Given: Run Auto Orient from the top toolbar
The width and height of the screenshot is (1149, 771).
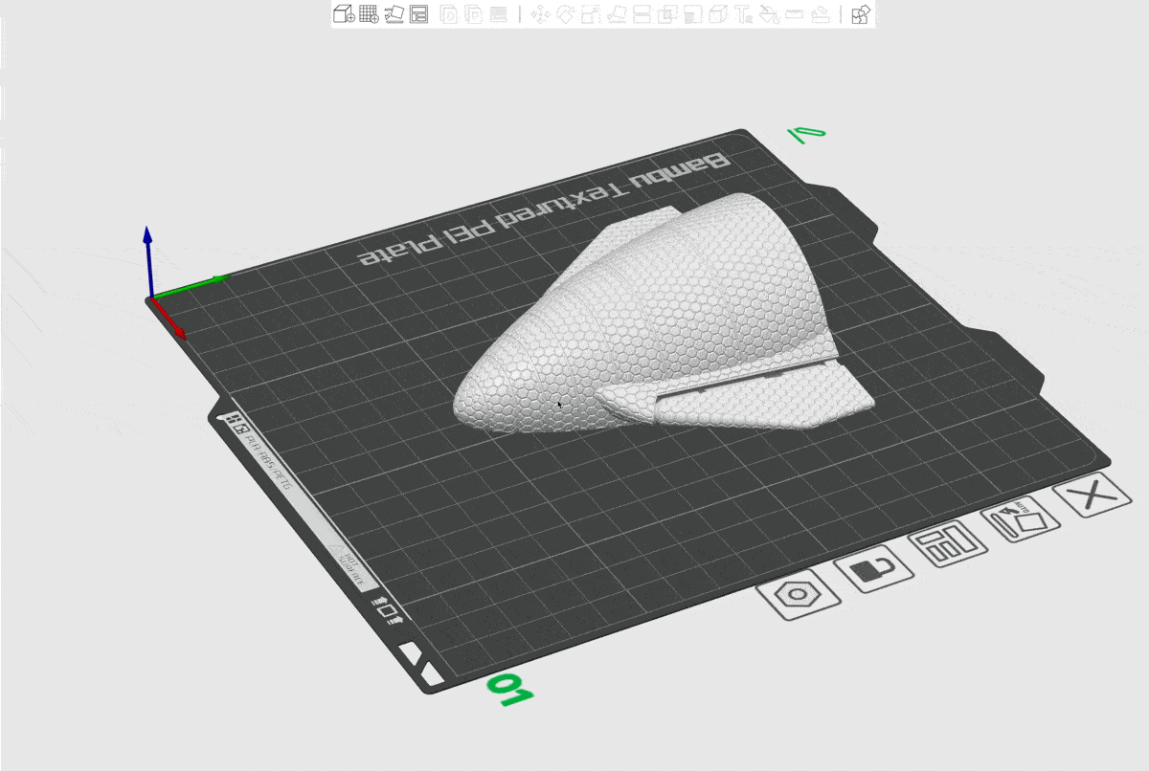Looking at the screenshot, I should point(394,14).
